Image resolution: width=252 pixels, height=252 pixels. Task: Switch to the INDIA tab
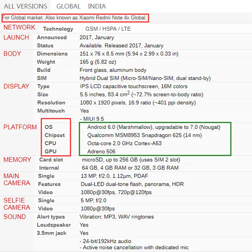[x=97, y=6]
